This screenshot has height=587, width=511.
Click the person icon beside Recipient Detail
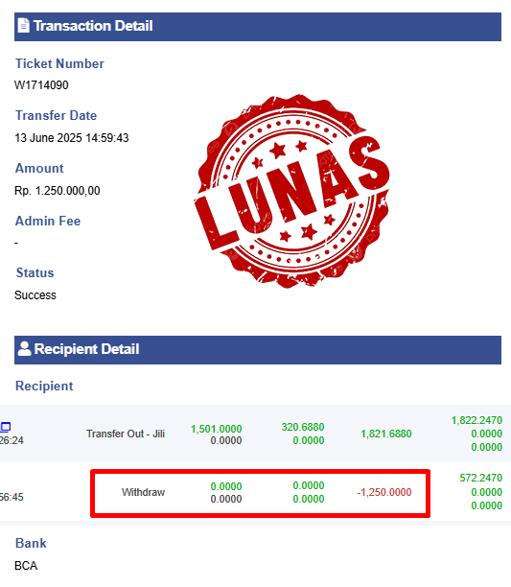pyautogui.click(x=24, y=348)
